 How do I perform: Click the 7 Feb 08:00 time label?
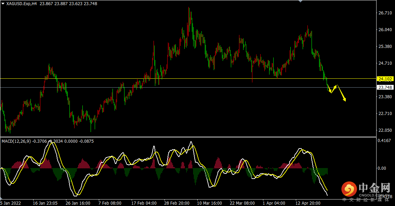click(110, 203)
